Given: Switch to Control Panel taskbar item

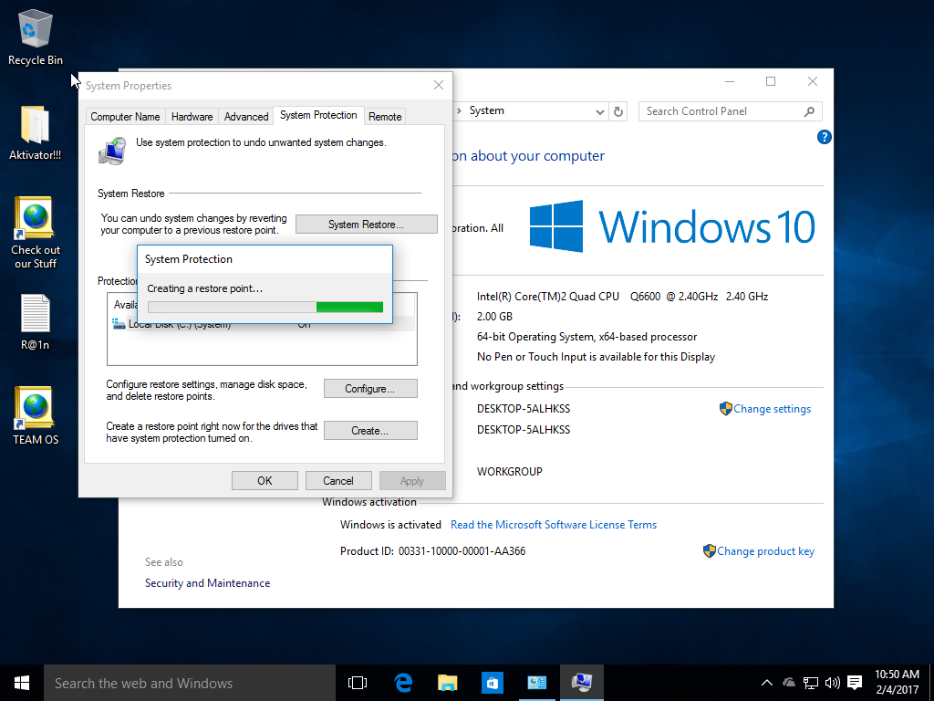Looking at the screenshot, I should click(x=536, y=683).
